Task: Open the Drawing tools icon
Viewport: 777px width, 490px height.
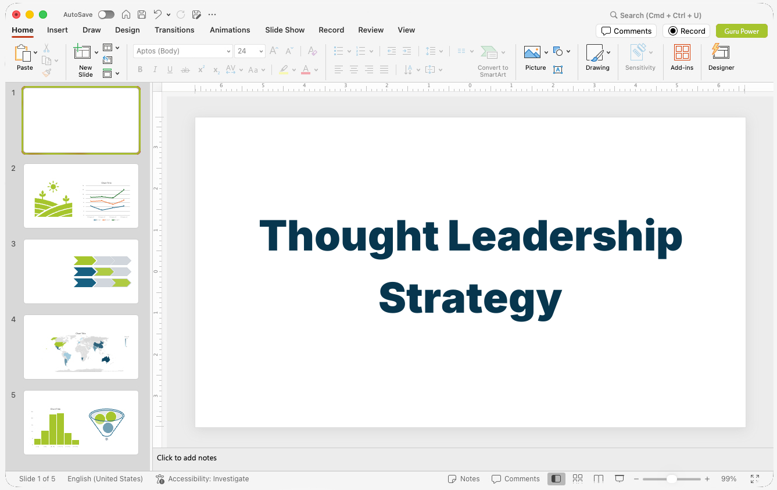Action: pos(595,53)
